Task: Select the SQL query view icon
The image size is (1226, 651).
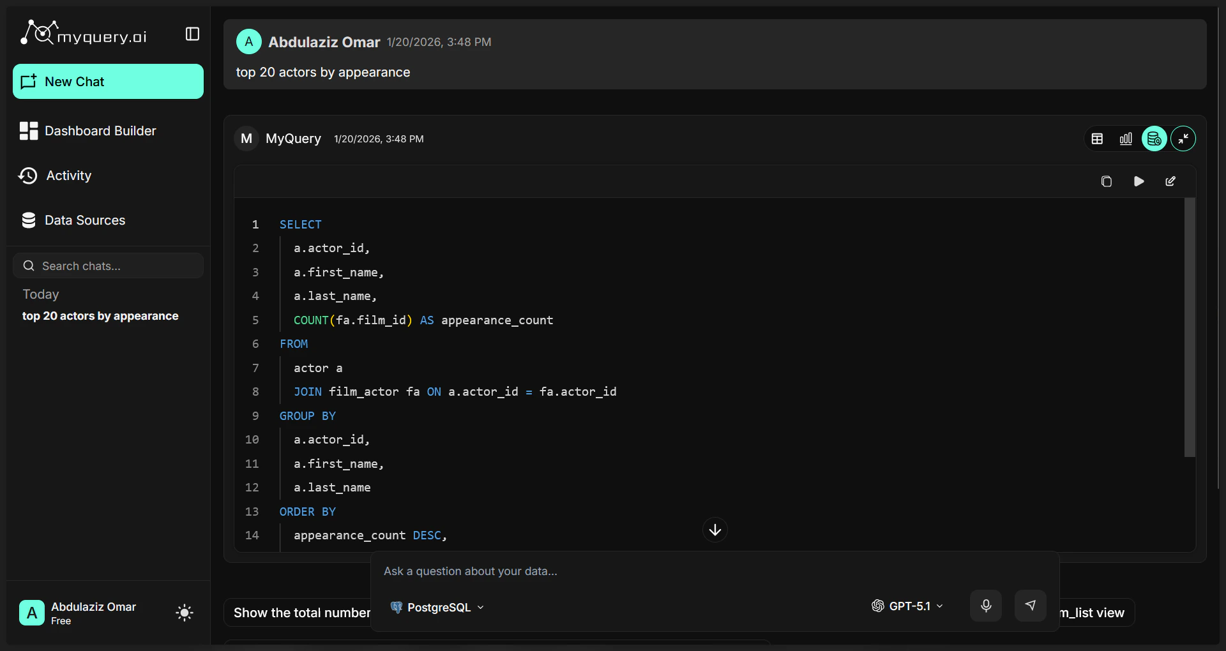Action: 1154,138
